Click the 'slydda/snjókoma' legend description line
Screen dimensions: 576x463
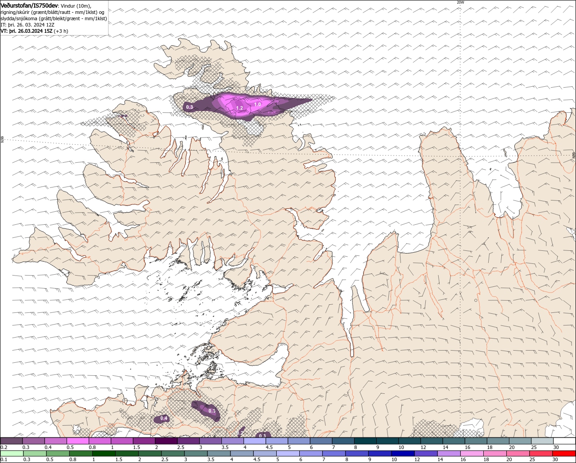tap(54, 18)
